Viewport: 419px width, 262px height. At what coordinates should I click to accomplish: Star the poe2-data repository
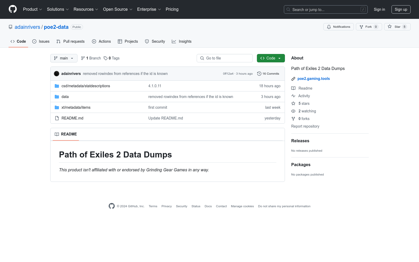pos(397,27)
